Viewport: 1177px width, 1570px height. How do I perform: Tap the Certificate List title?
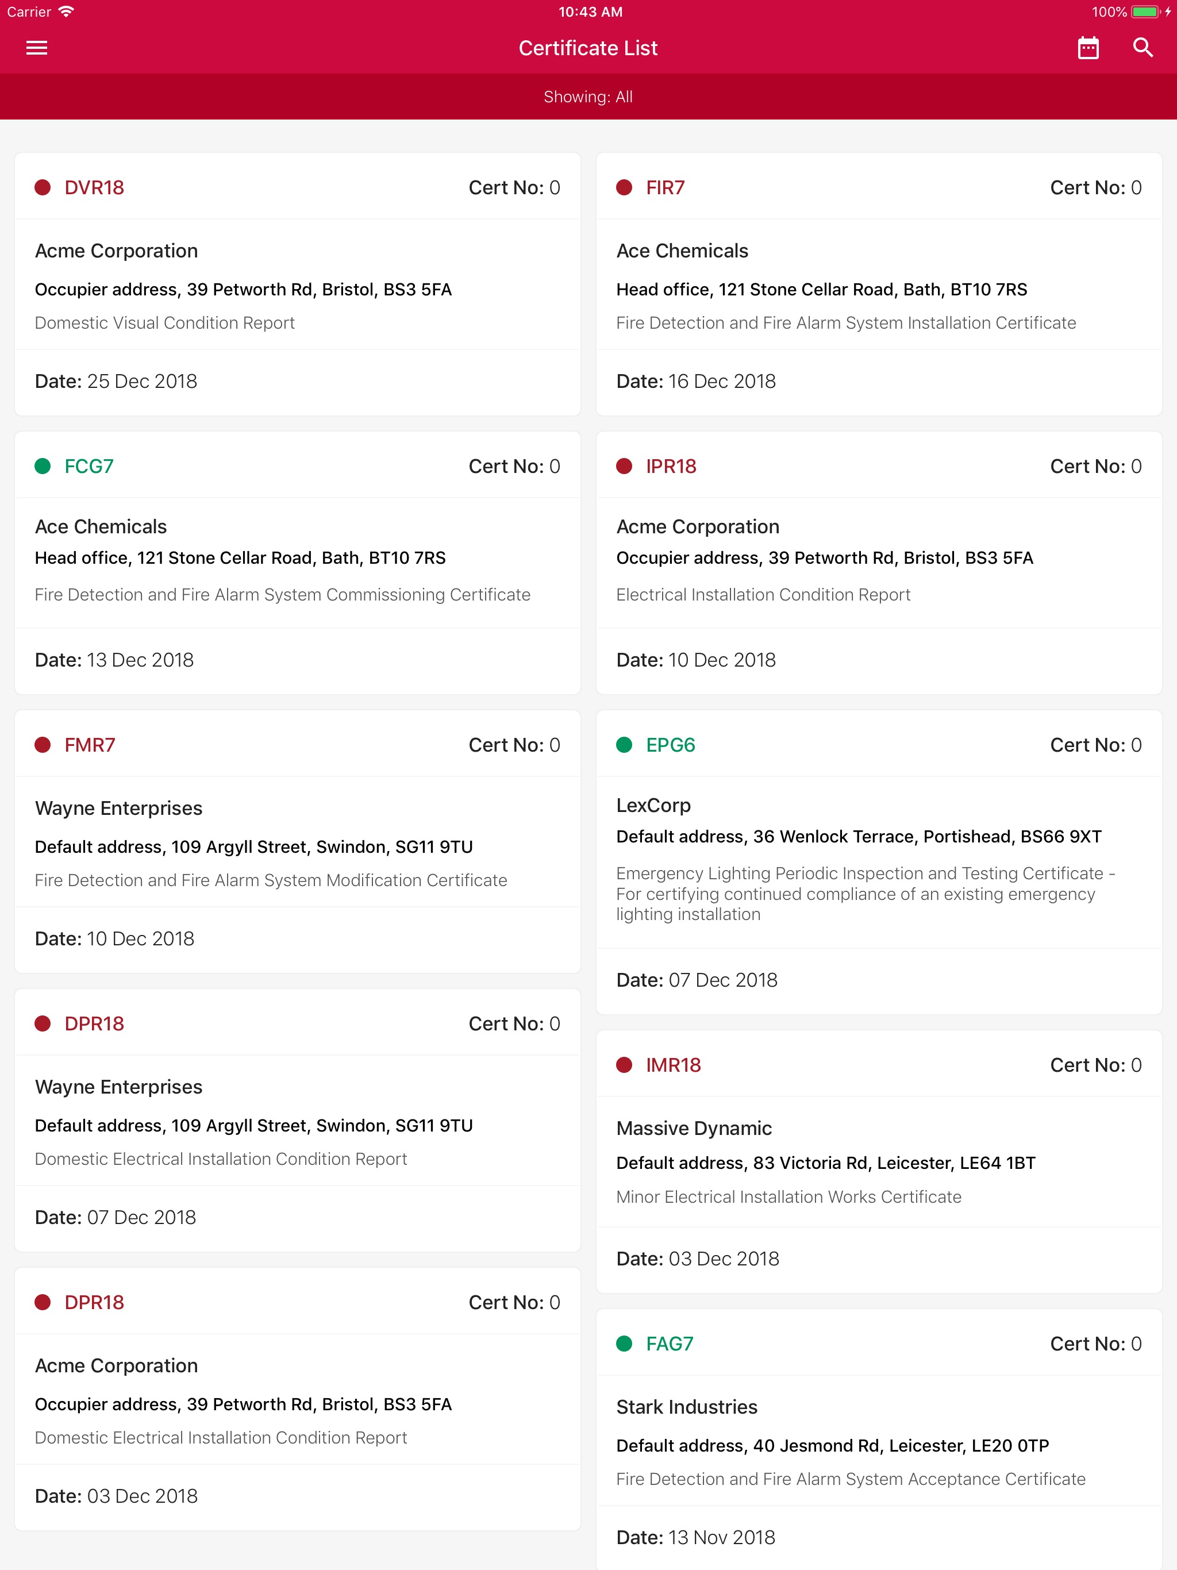click(588, 48)
